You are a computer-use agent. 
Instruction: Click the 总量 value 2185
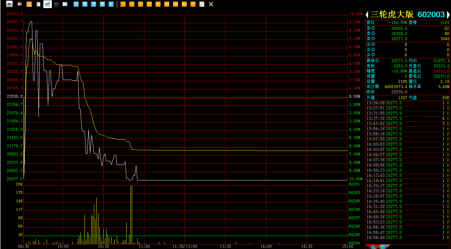click(x=403, y=82)
